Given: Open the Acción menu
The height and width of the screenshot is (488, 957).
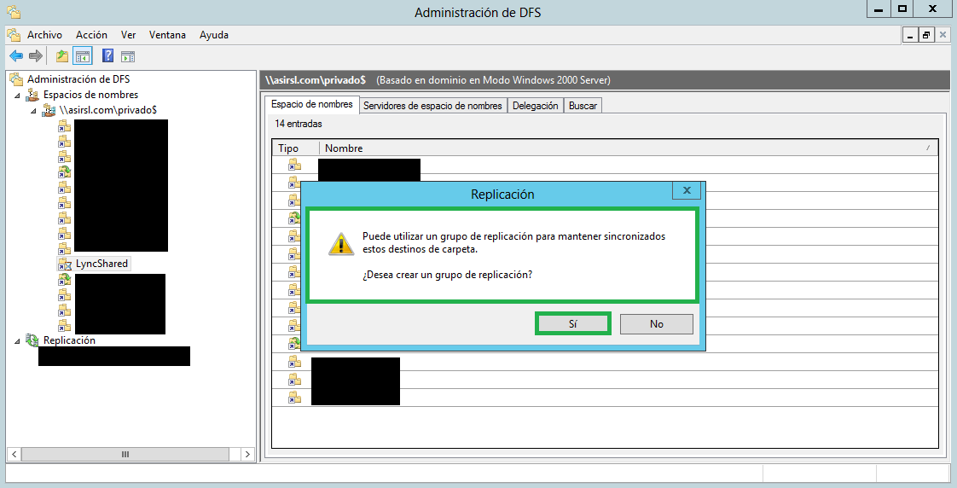Looking at the screenshot, I should 91,35.
